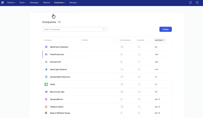Viewport: 203px width, 118px height.
Task: Click QuantumByte Solutions conversations count 27
Action: [x=122, y=77]
